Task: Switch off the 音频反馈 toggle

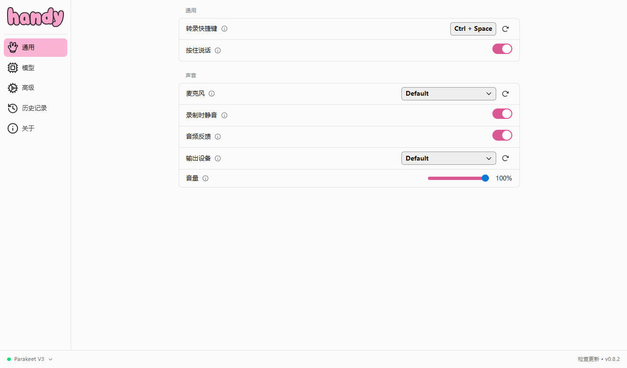Action: click(x=502, y=135)
